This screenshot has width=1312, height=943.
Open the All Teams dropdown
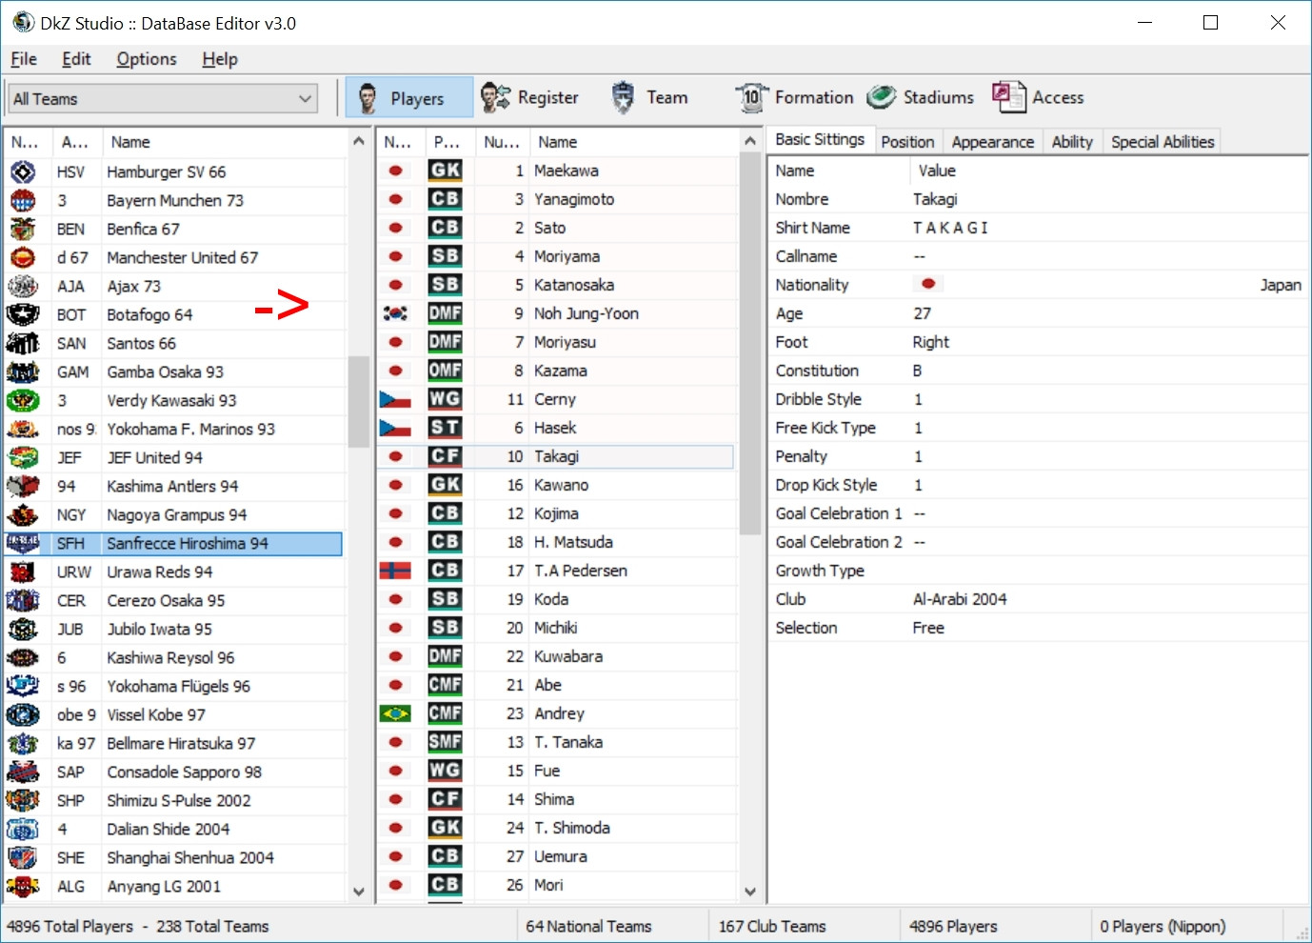163,98
